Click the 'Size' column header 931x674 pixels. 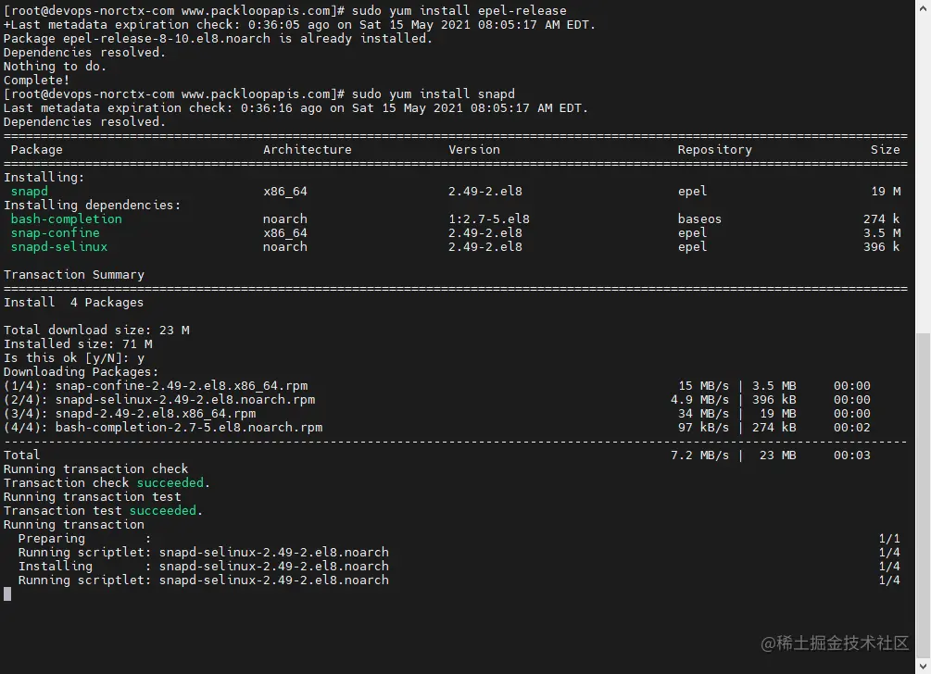point(886,149)
